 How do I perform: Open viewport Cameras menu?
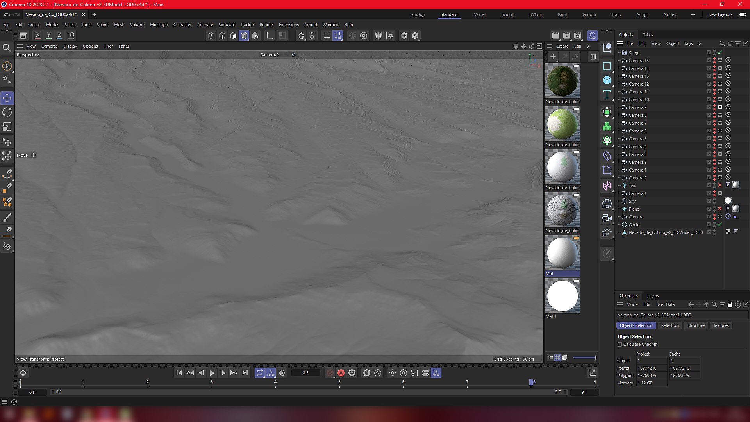[50, 46]
